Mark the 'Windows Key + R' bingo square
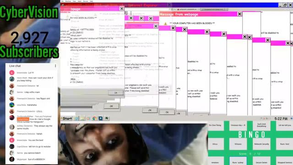Viewport: 293px width, 165px height. pyautogui.click(x=238, y=126)
